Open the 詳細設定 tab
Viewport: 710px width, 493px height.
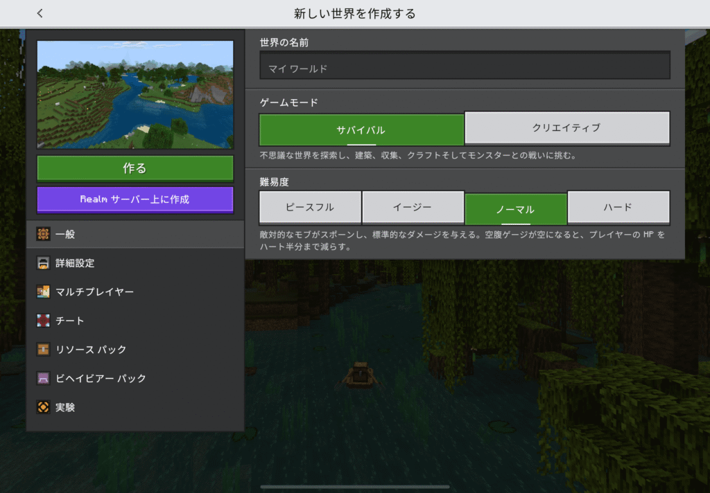click(x=135, y=263)
